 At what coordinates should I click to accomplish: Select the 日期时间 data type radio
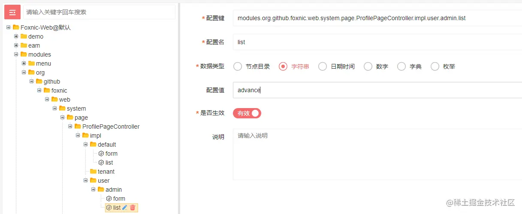click(x=323, y=66)
